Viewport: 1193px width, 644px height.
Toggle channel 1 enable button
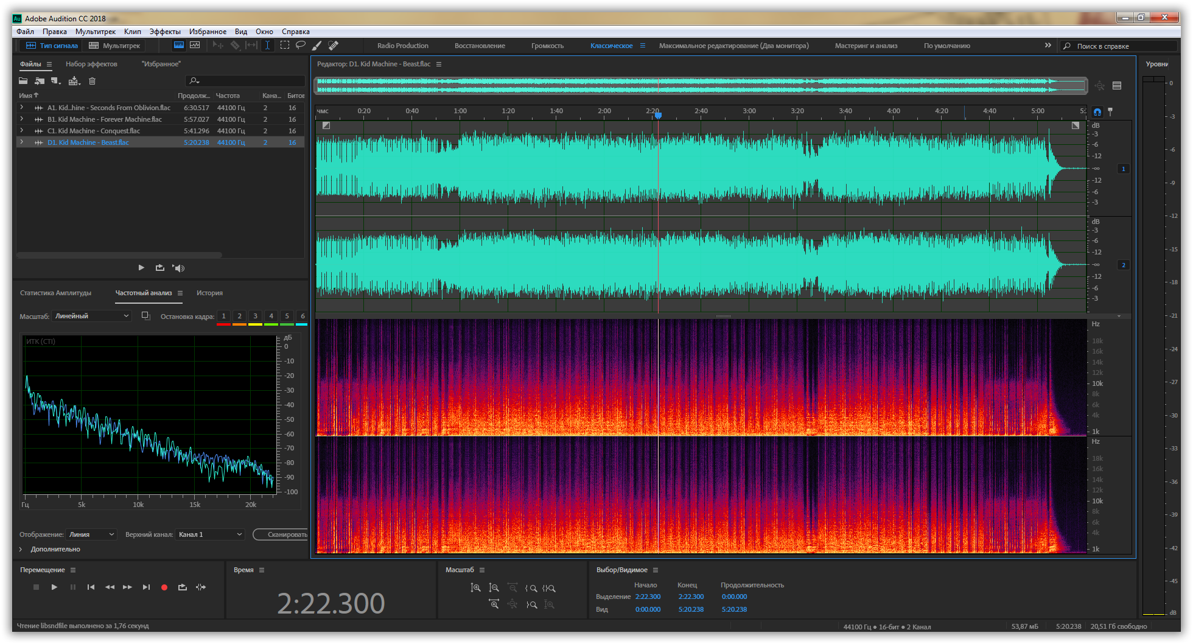1124,169
